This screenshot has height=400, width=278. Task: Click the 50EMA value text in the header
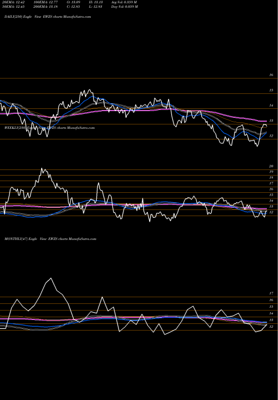(12, 7)
